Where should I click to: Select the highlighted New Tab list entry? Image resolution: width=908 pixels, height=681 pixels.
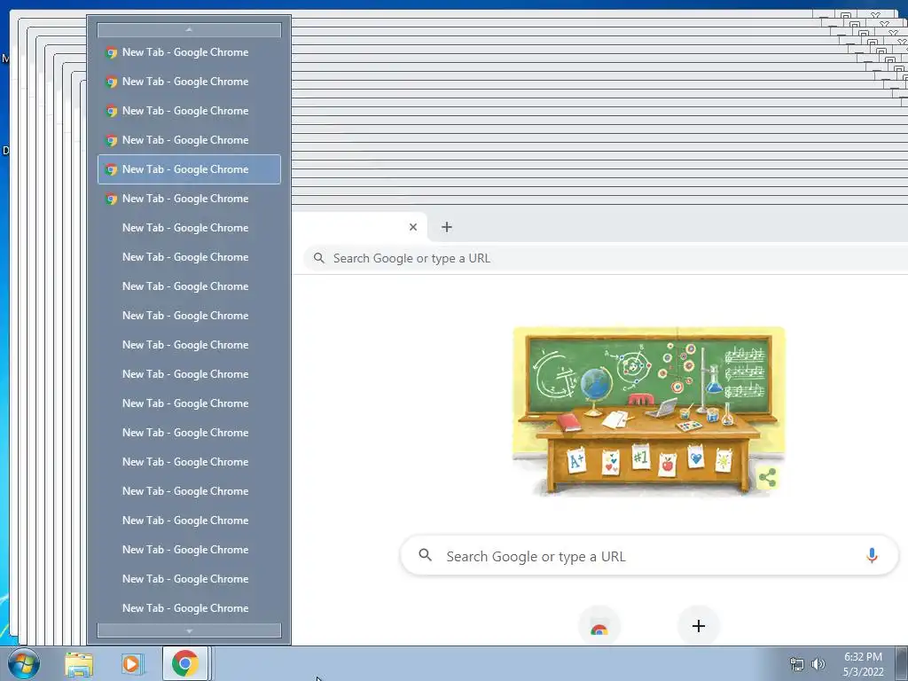pos(190,169)
